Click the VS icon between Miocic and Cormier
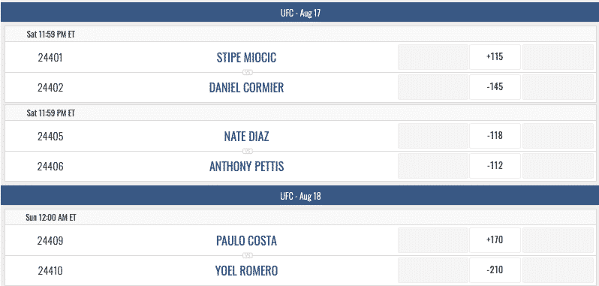 (x=248, y=72)
